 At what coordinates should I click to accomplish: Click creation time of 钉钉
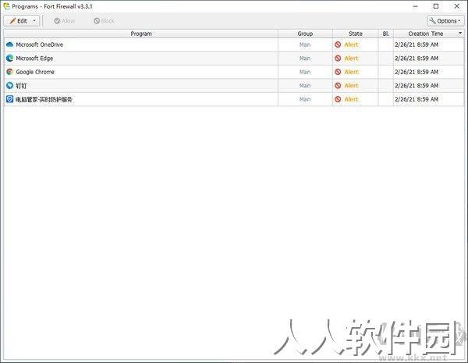pos(417,85)
